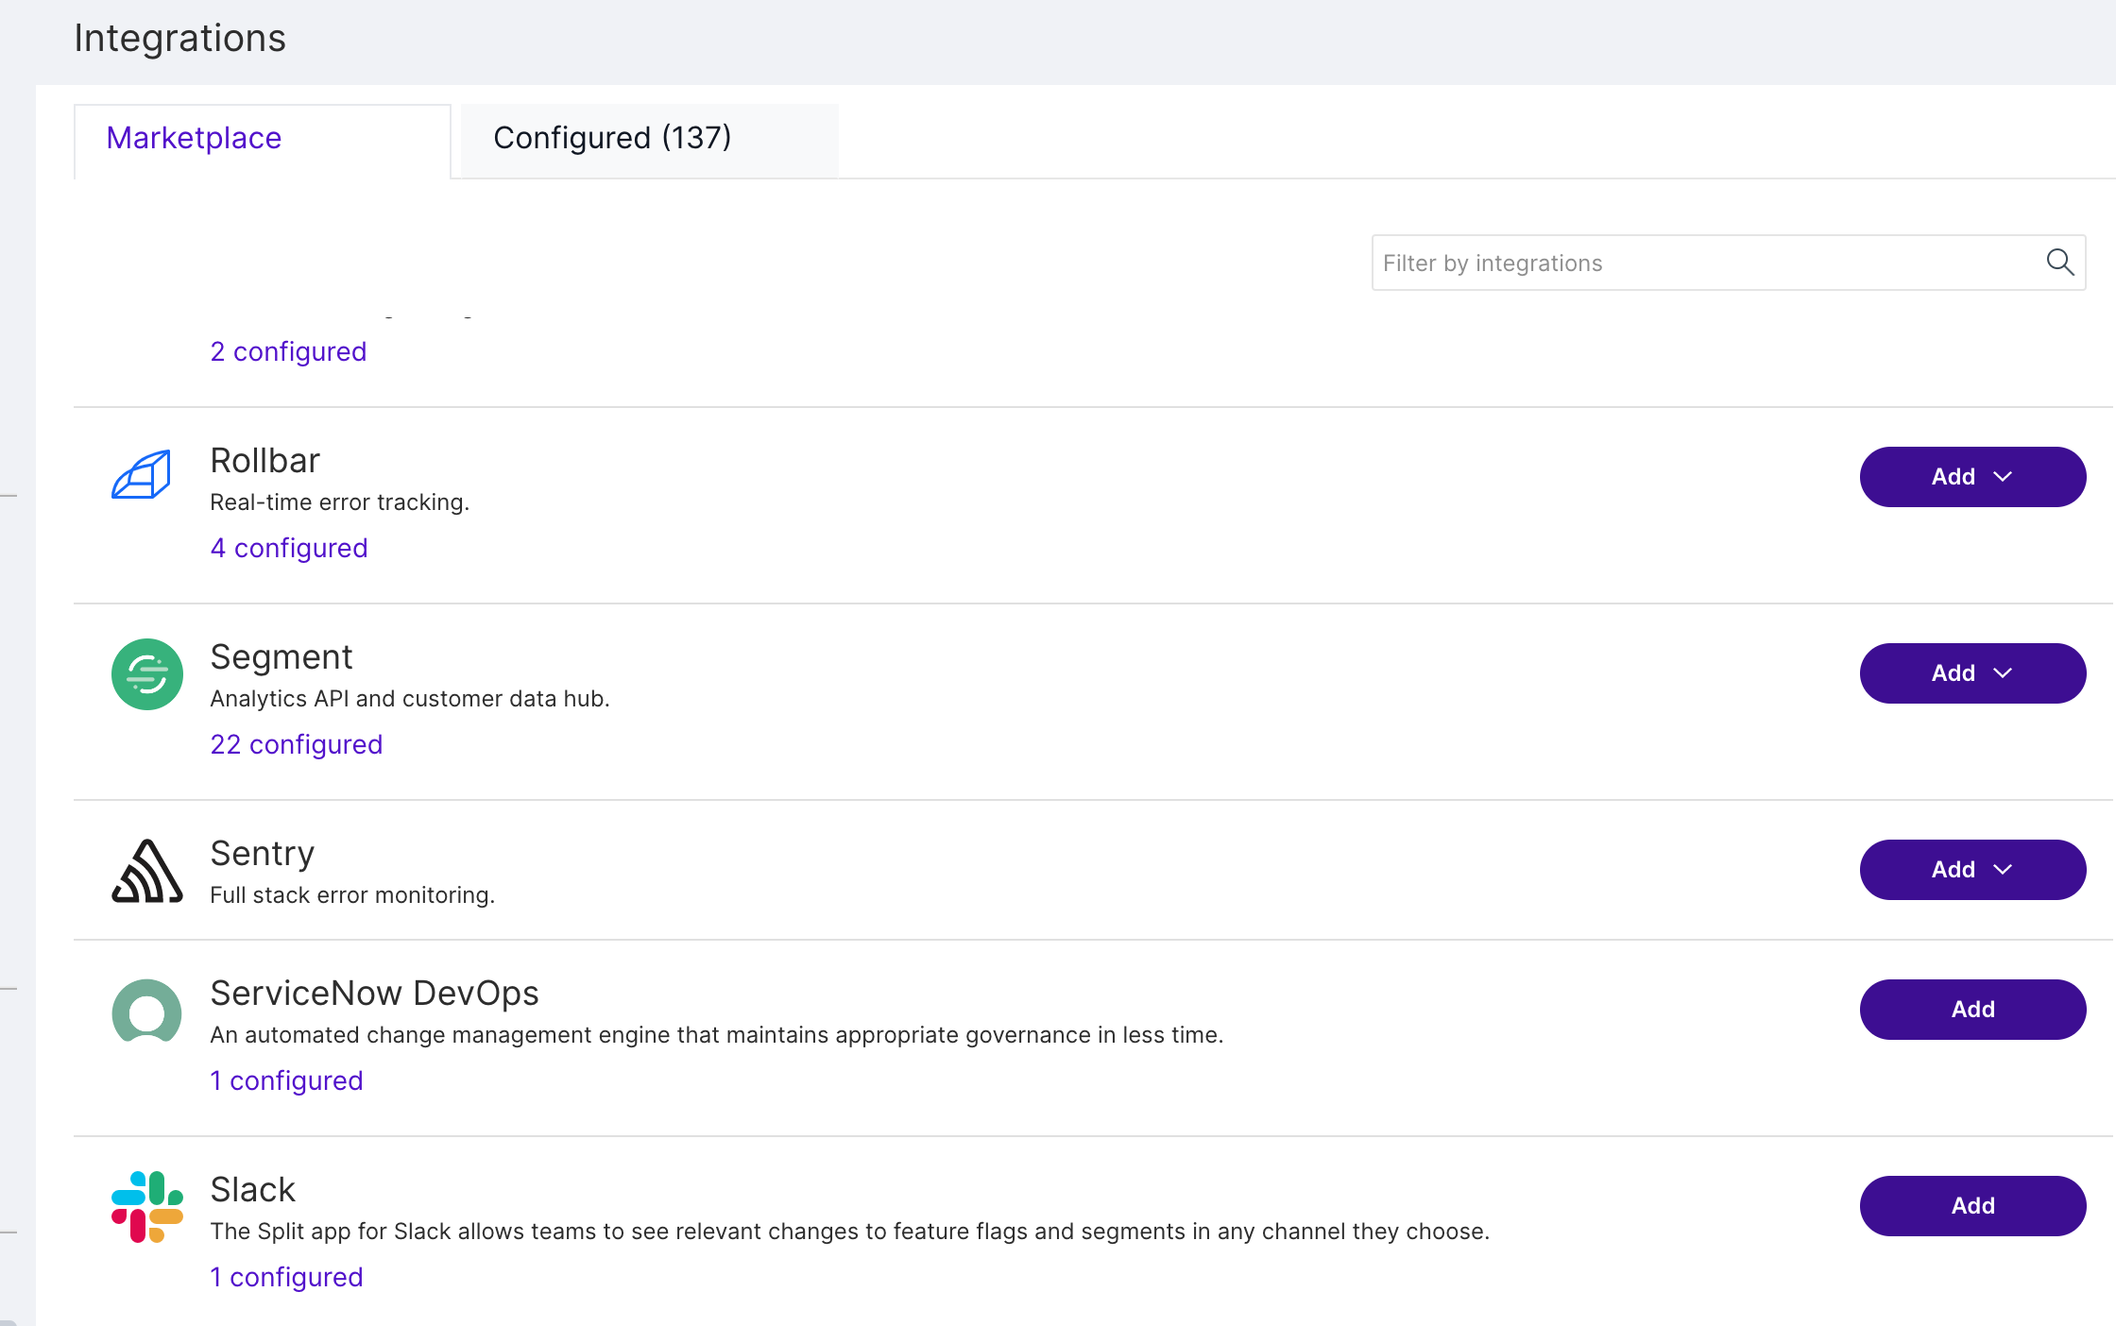Expand the Rollbar Add dropdown
This screenshot has height=1326, width=2116.
(1972, 477)
